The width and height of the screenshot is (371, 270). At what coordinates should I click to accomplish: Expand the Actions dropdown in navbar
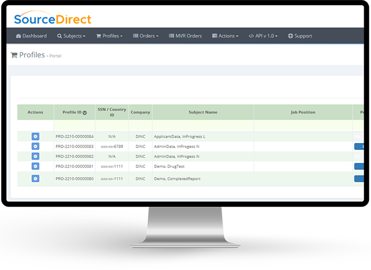225,36
